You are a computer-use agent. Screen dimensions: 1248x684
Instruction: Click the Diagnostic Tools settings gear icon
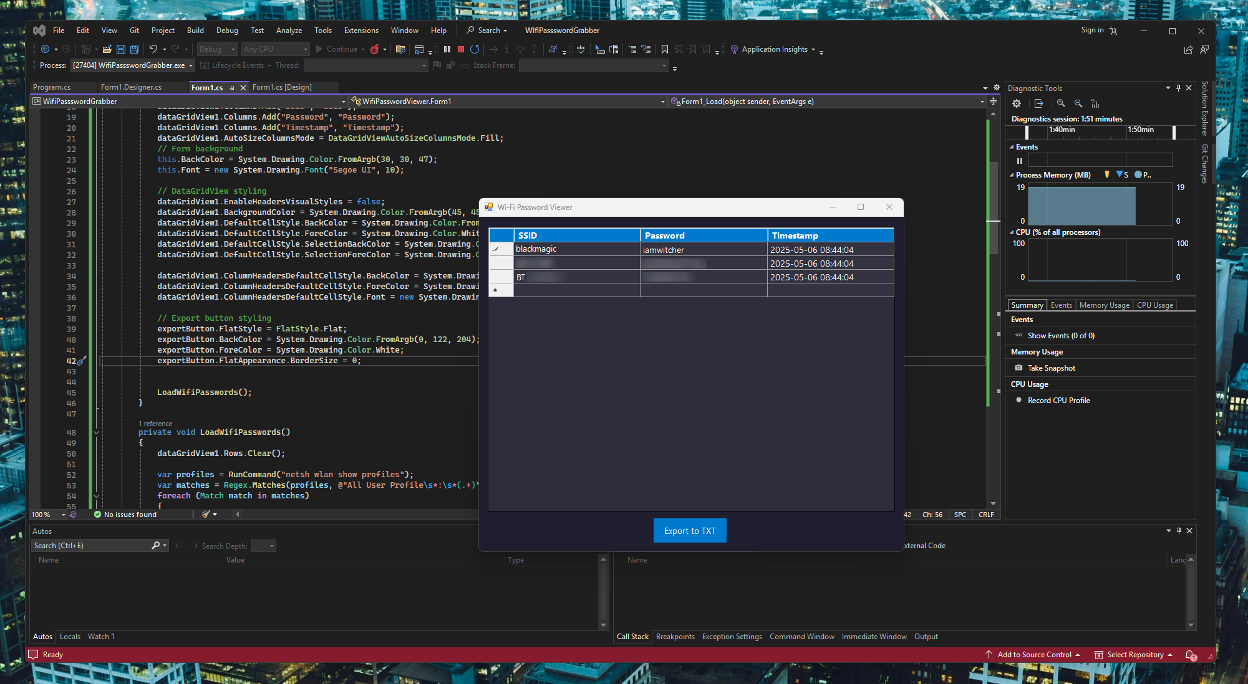click(1017, 103)
